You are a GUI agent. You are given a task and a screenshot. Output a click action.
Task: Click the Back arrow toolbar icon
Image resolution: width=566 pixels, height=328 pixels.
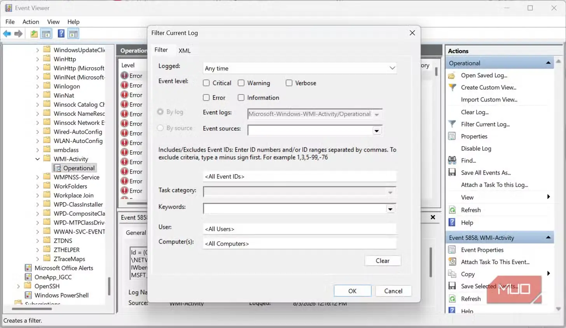[x=7, y=34]
